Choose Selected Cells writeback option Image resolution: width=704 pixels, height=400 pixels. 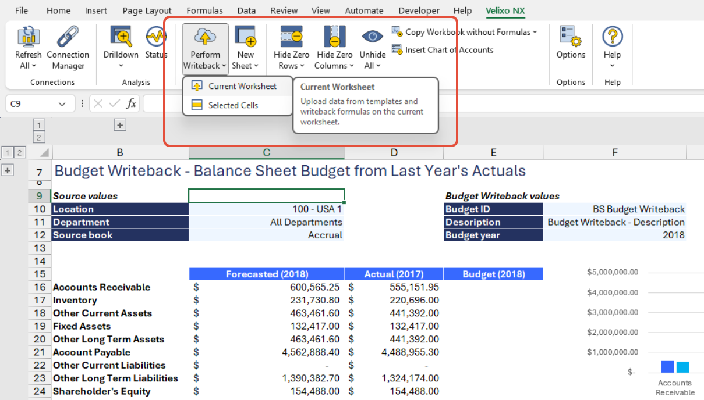[x=233, y=105]
